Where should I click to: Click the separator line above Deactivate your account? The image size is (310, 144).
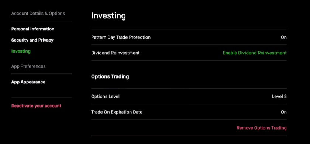[x=41, y=98]
